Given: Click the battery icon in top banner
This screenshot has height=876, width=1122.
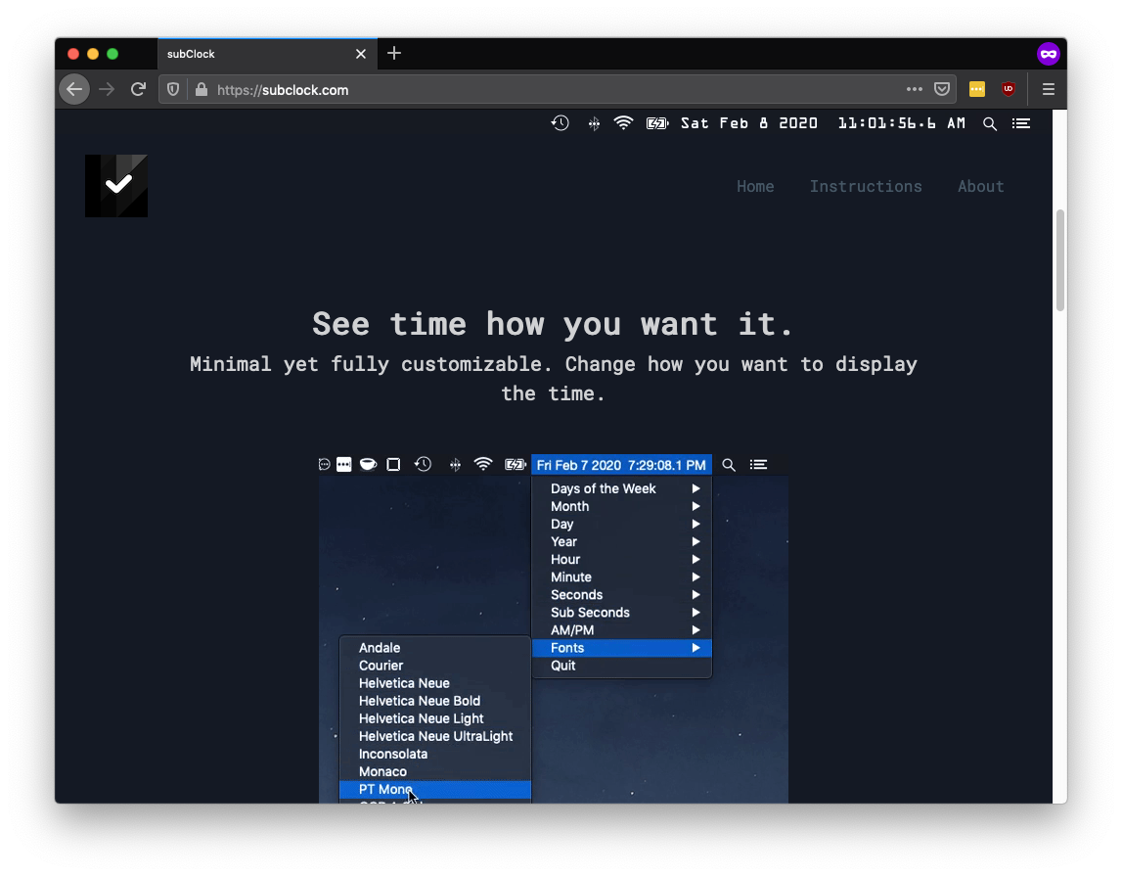Looking at the screenshot, I should tap(657, 123).
